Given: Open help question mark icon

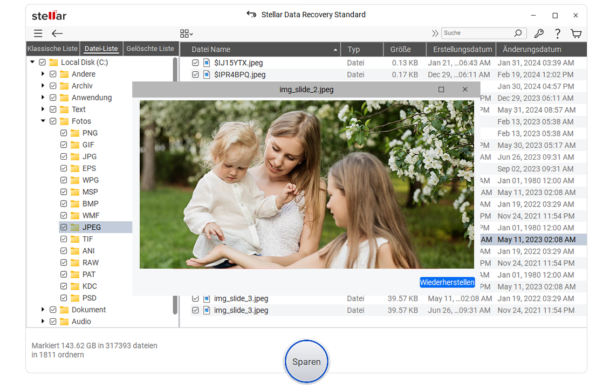Looking at the screenshot, I should (x=558, y=33).
